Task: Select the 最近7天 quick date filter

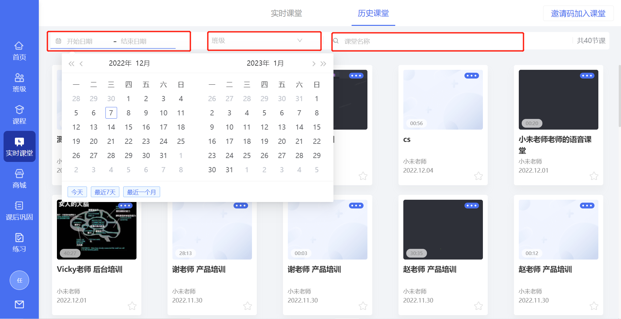Action: (105, 192)
